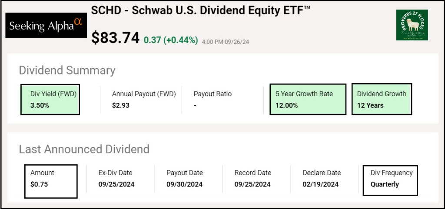Select the Div Frequency Quarterly box
The height and width of the screenshot is (209, 445).
click(390, 180)
